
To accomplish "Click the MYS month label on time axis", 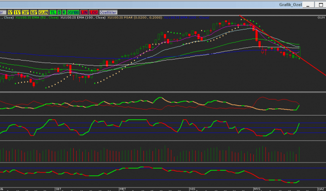I will coord(257,189).
